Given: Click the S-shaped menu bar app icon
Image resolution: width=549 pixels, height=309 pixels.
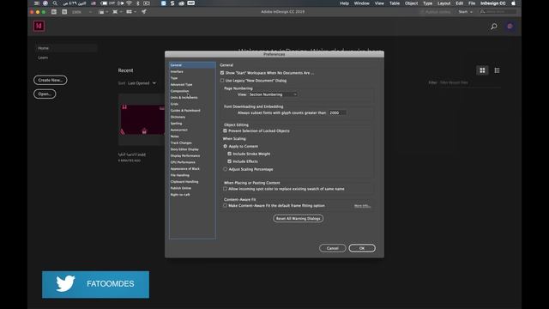Looking at the screenshot, I should 172,3.
